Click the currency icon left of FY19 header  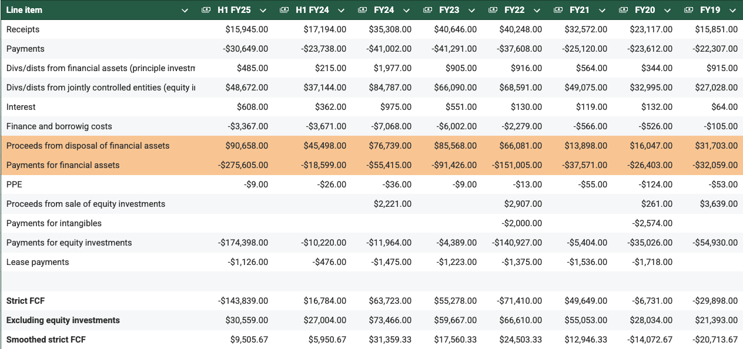(x=688, y=10)
